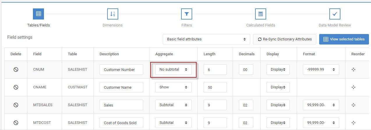Open the Basic field attributes dropdown
This screenshot has height=130, width=371.
pos(206,39)
